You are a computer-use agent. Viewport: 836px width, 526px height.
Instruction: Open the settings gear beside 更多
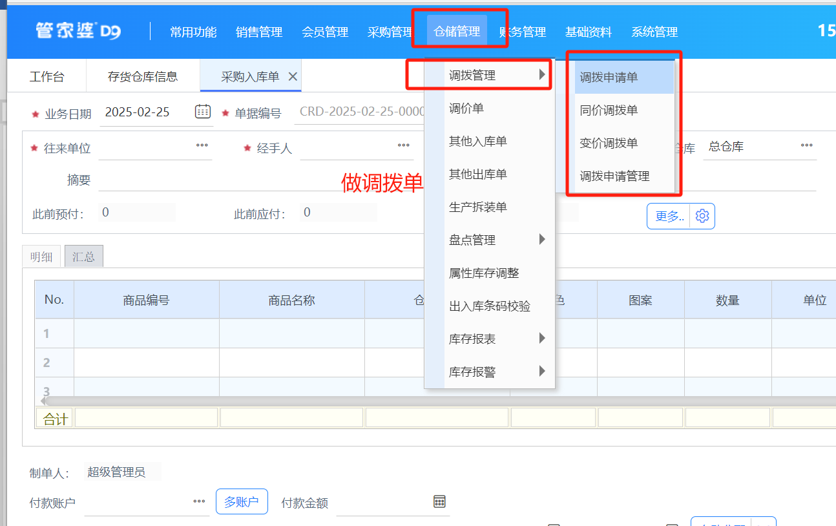point(702,216)
